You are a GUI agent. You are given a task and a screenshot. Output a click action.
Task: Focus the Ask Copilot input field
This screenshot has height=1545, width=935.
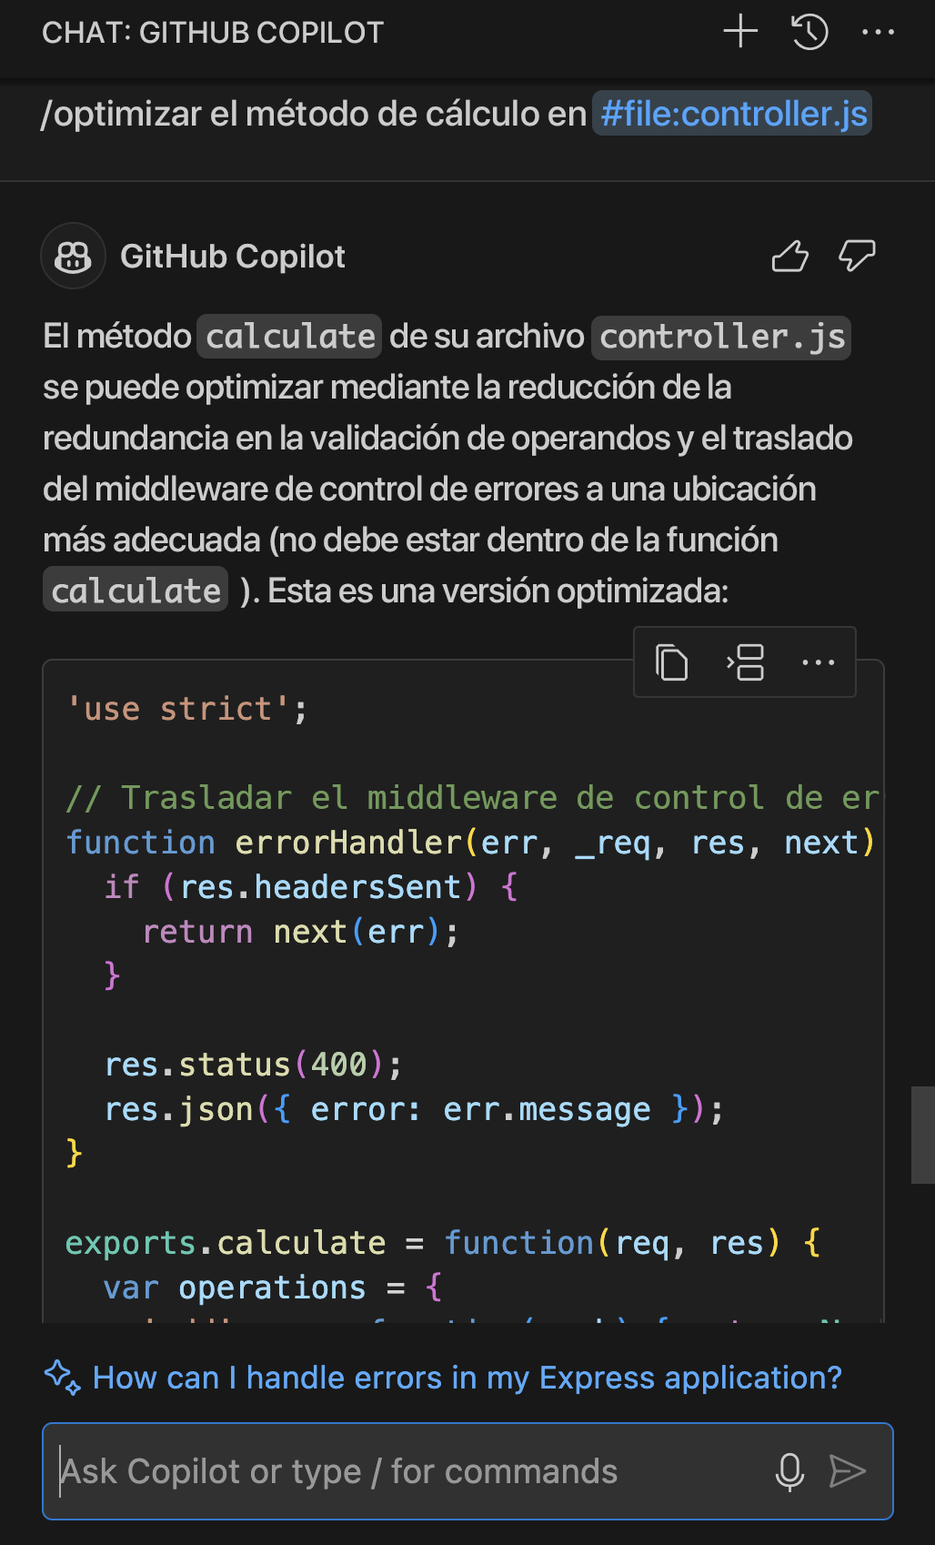click(467, 1471)
